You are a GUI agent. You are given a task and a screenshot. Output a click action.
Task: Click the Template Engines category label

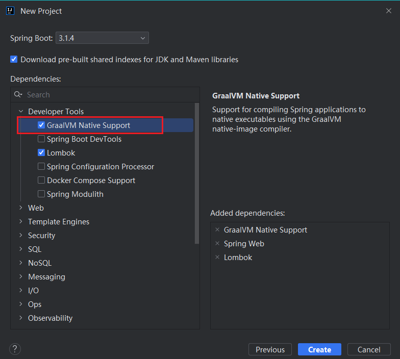59,221
